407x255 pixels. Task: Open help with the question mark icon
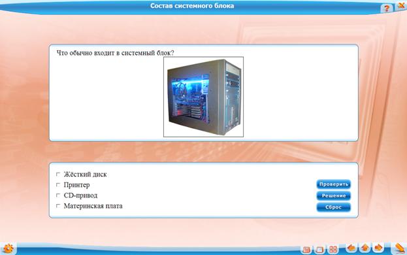coord(387,8)
